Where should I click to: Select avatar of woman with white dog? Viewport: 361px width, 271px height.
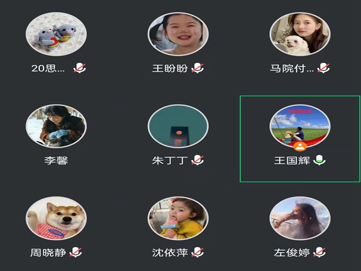pyautogui.click(x=300, y=34)
